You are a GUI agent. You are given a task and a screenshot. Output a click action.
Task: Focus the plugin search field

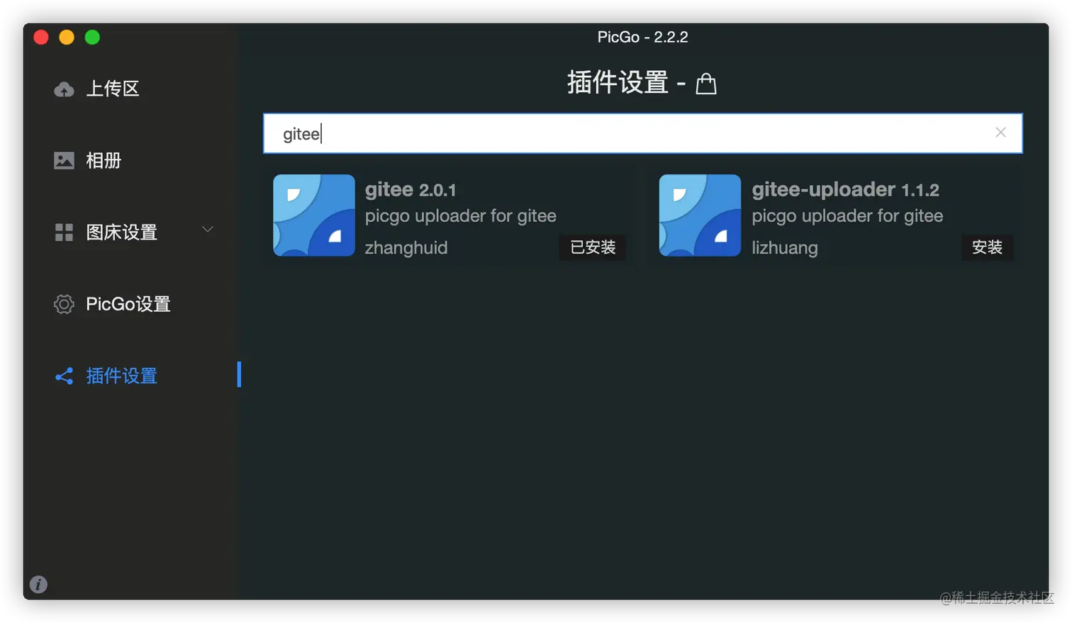coord(642,133)
